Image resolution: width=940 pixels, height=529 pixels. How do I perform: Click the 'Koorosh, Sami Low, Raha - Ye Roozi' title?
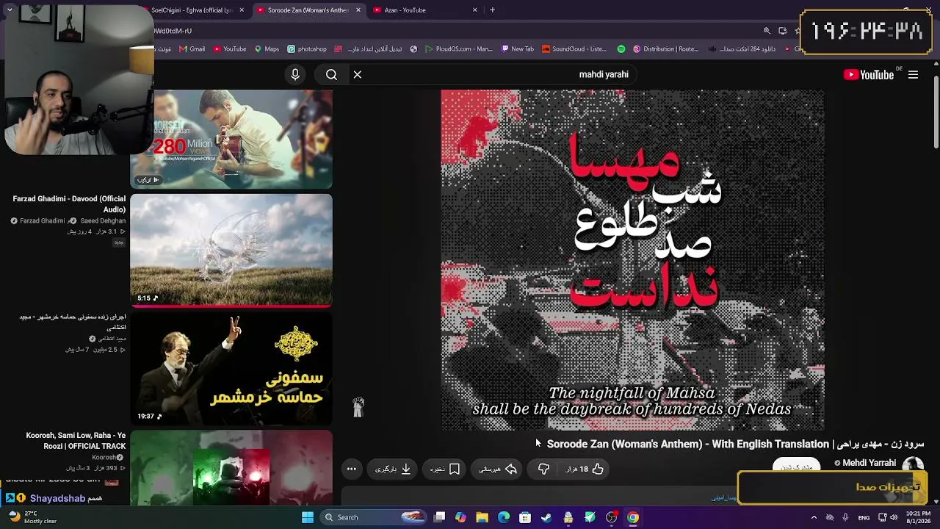(x=76, y=441)
